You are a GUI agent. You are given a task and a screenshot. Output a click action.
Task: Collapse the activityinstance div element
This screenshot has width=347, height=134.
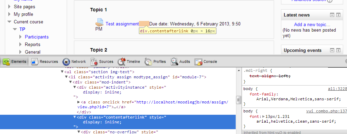click(x=75, y=87)
